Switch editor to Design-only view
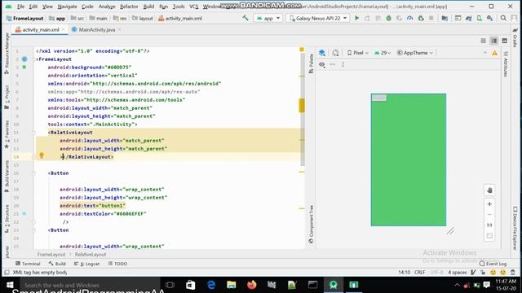Image resolution: width=522 pixels, height=293 pixels. coord(505,41)
